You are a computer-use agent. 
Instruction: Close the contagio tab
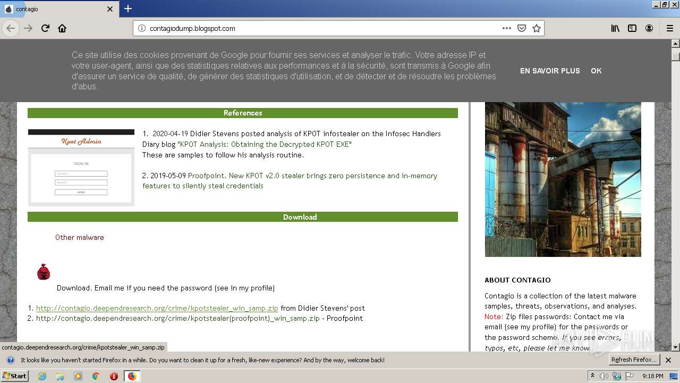(110, 9)
